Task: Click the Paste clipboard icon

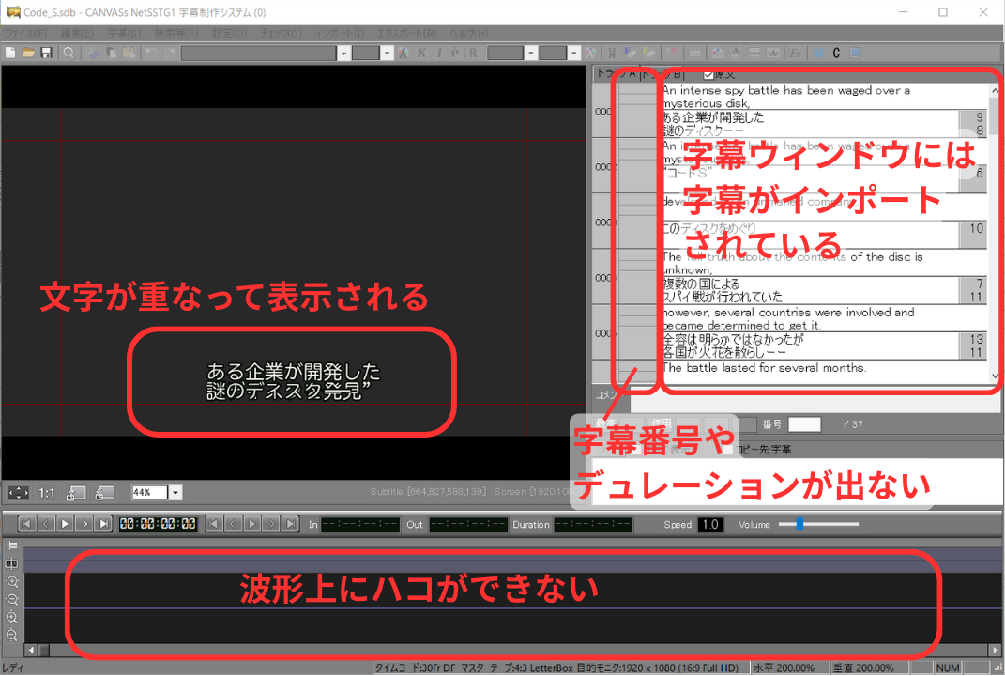Action: click(x=129, y=53)
